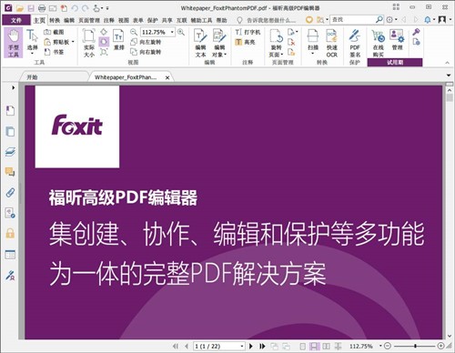
Task: Click the Save icon in quick toolbar
Action: coord(31,8)
